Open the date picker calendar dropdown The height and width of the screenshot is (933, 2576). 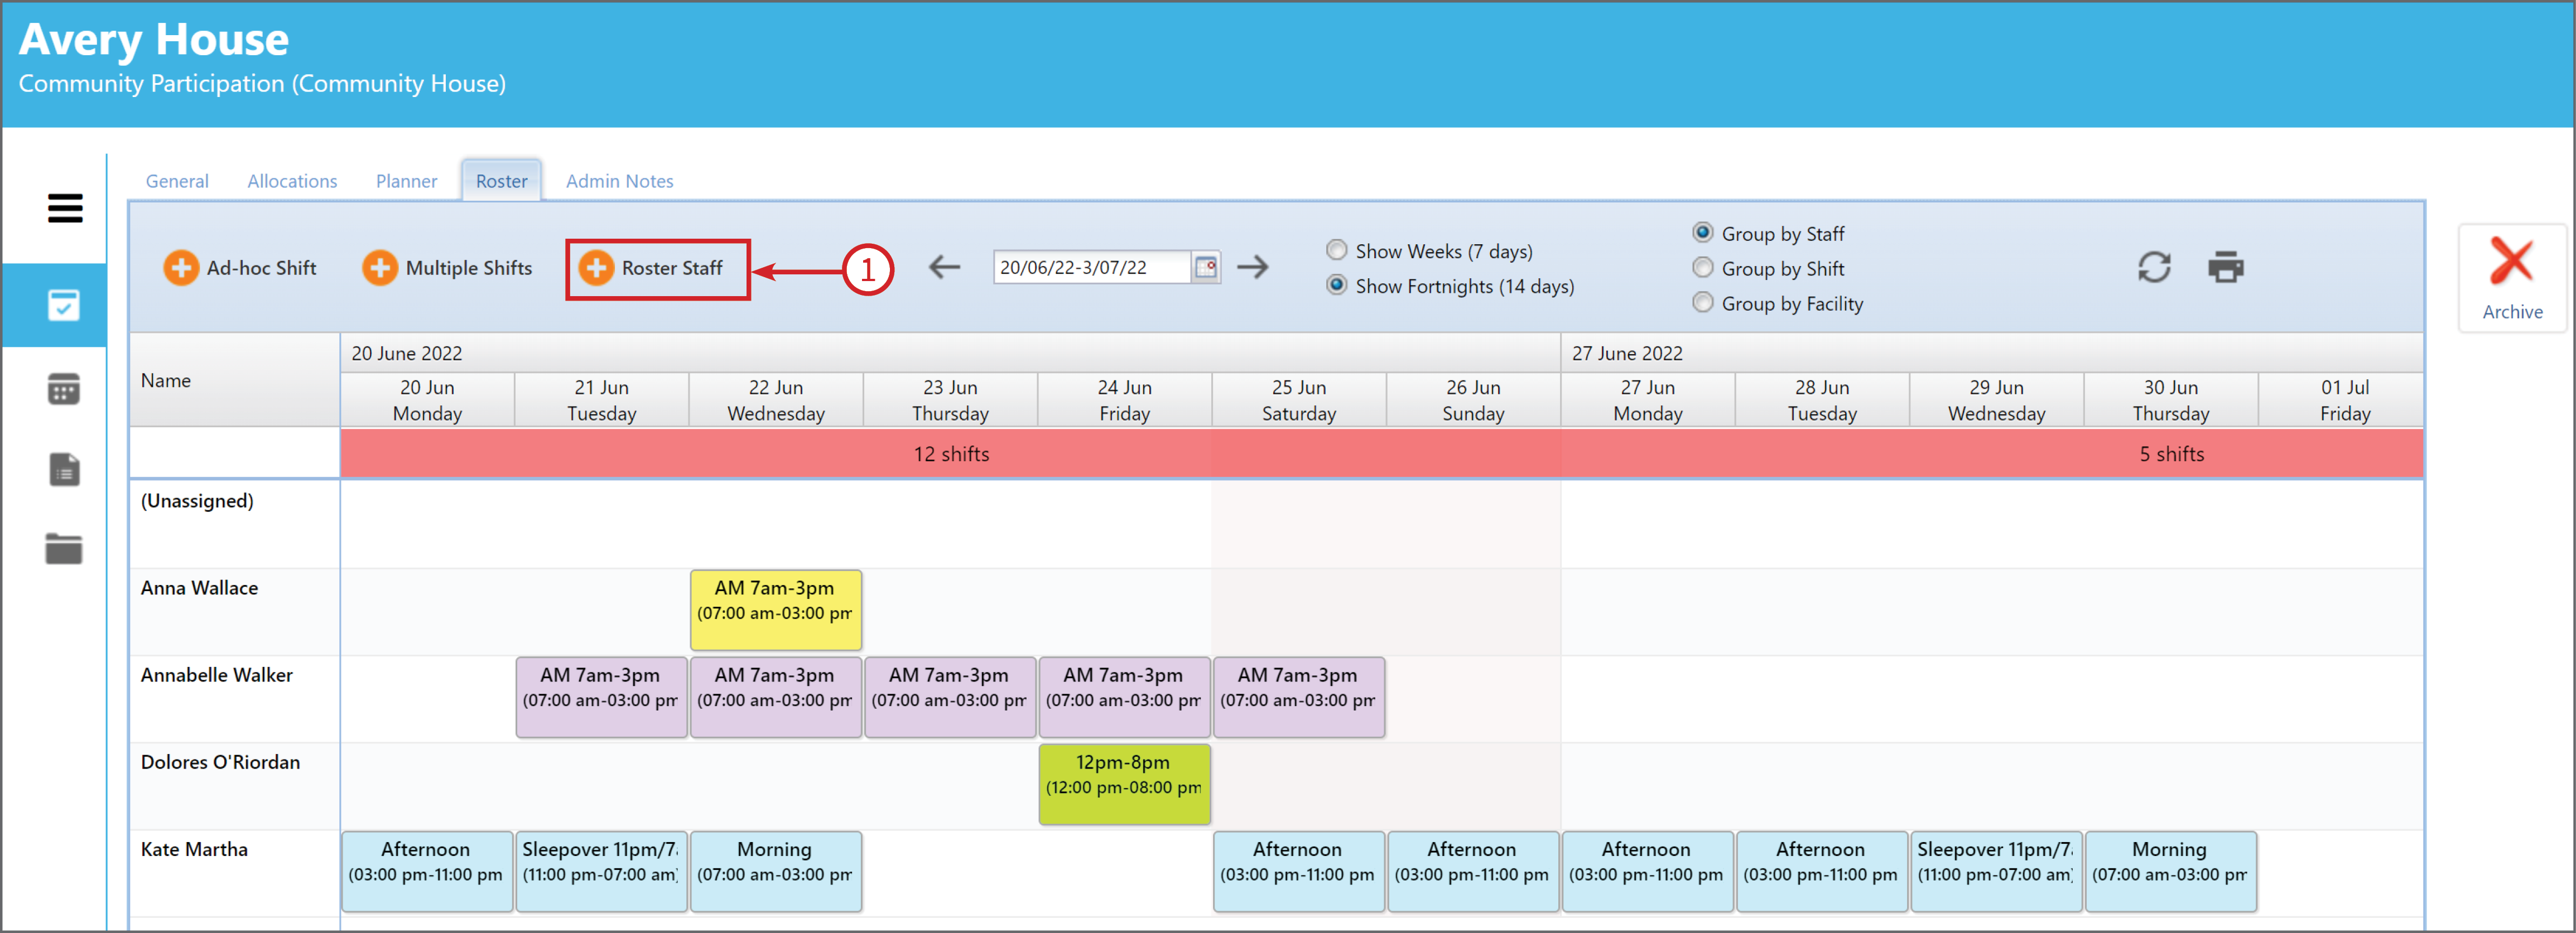coord(1206,267)
